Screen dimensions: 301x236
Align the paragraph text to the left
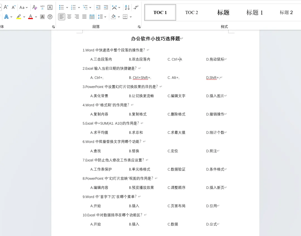click(61, 17)
